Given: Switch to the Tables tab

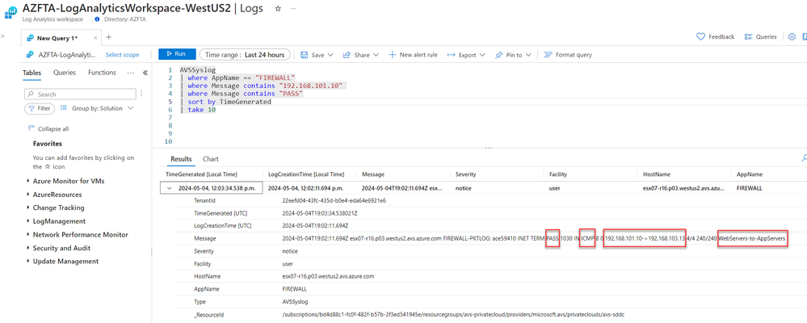Looking at the screenshot, I should click(x=32, y=73).
